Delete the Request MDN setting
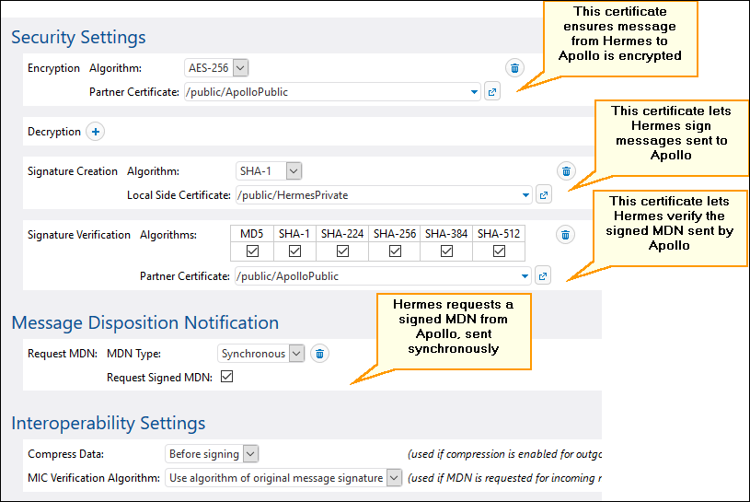 pos(318,353)
